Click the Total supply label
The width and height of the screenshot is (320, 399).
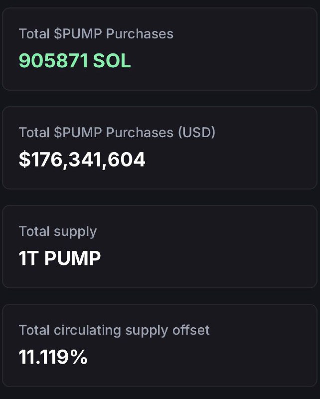click(58, 231)
